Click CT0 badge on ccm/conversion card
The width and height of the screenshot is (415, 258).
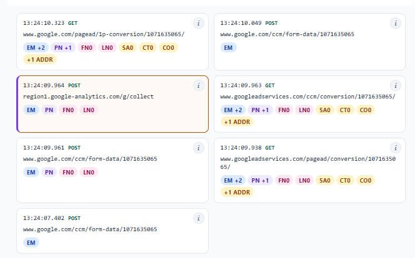345,110
